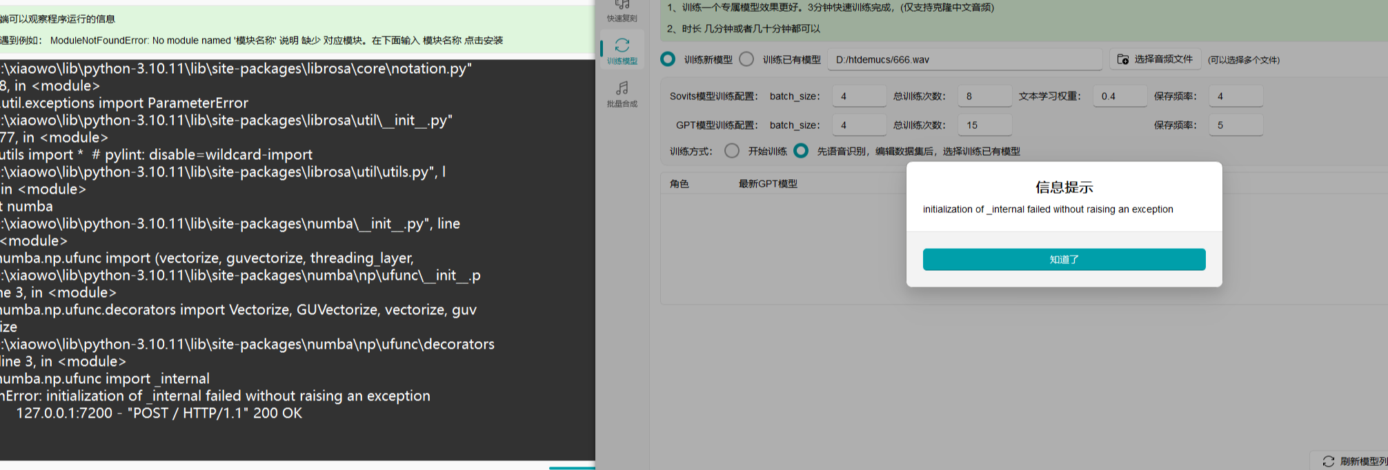1388x470 pixels.
Task: Click the 文本学习权重 field showing 0.4
Action: click(x=1119, y=96)
